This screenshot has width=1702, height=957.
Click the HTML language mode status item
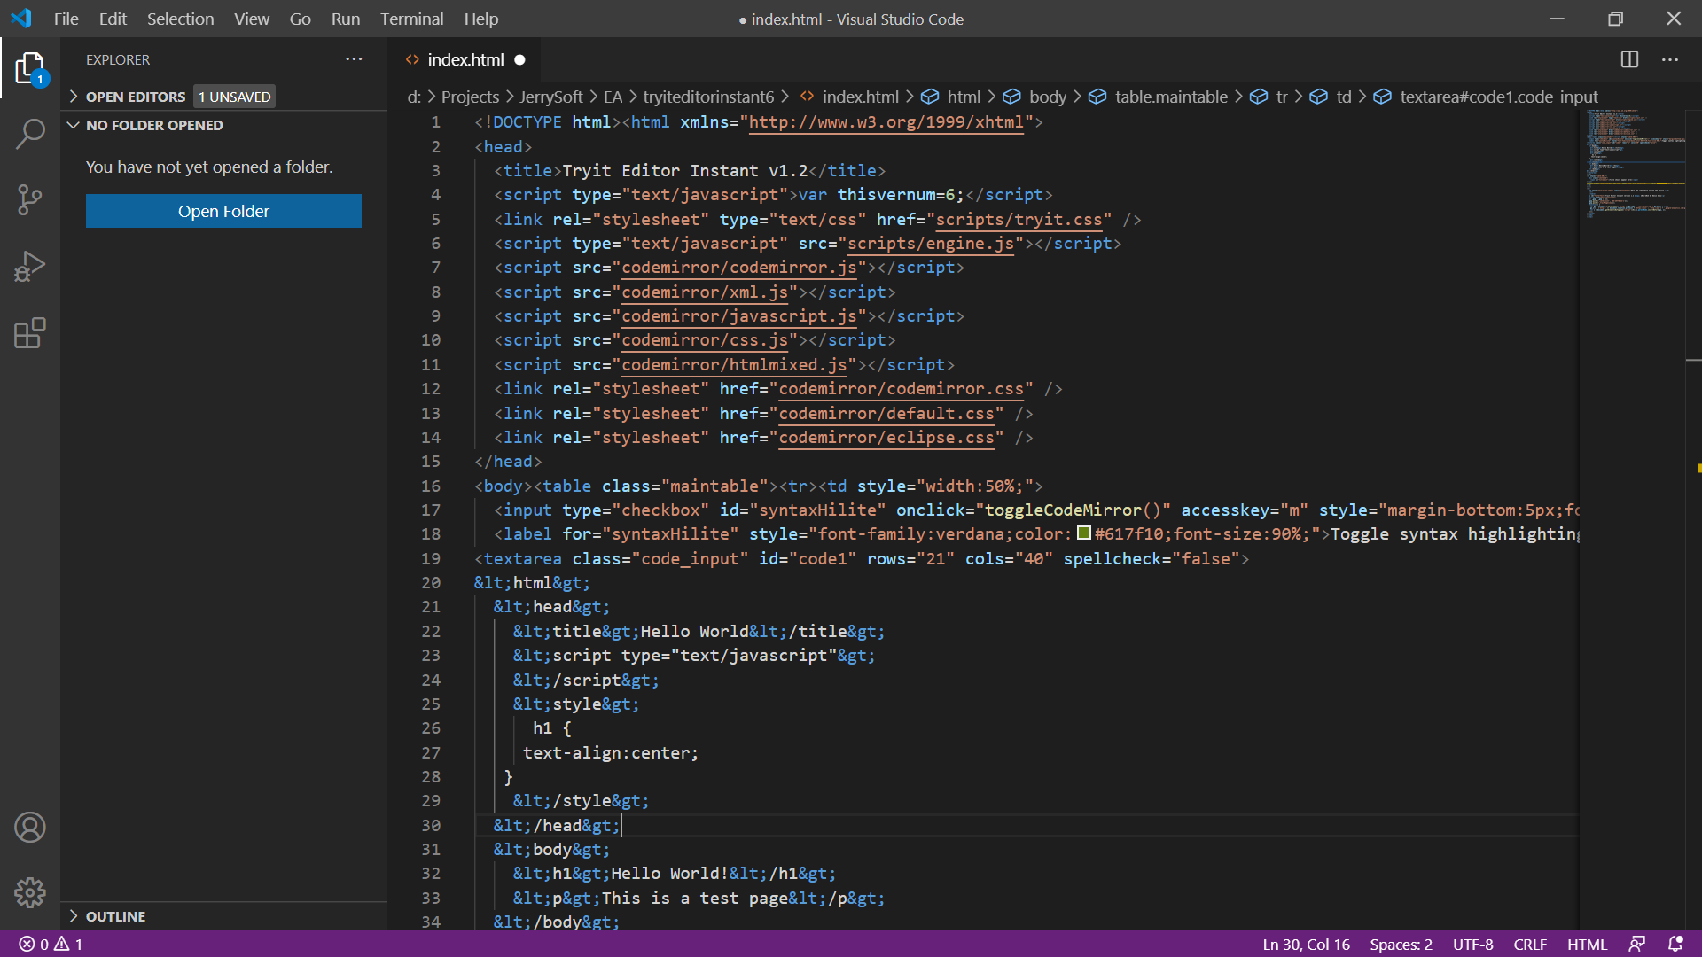(x=1587, y=944)
